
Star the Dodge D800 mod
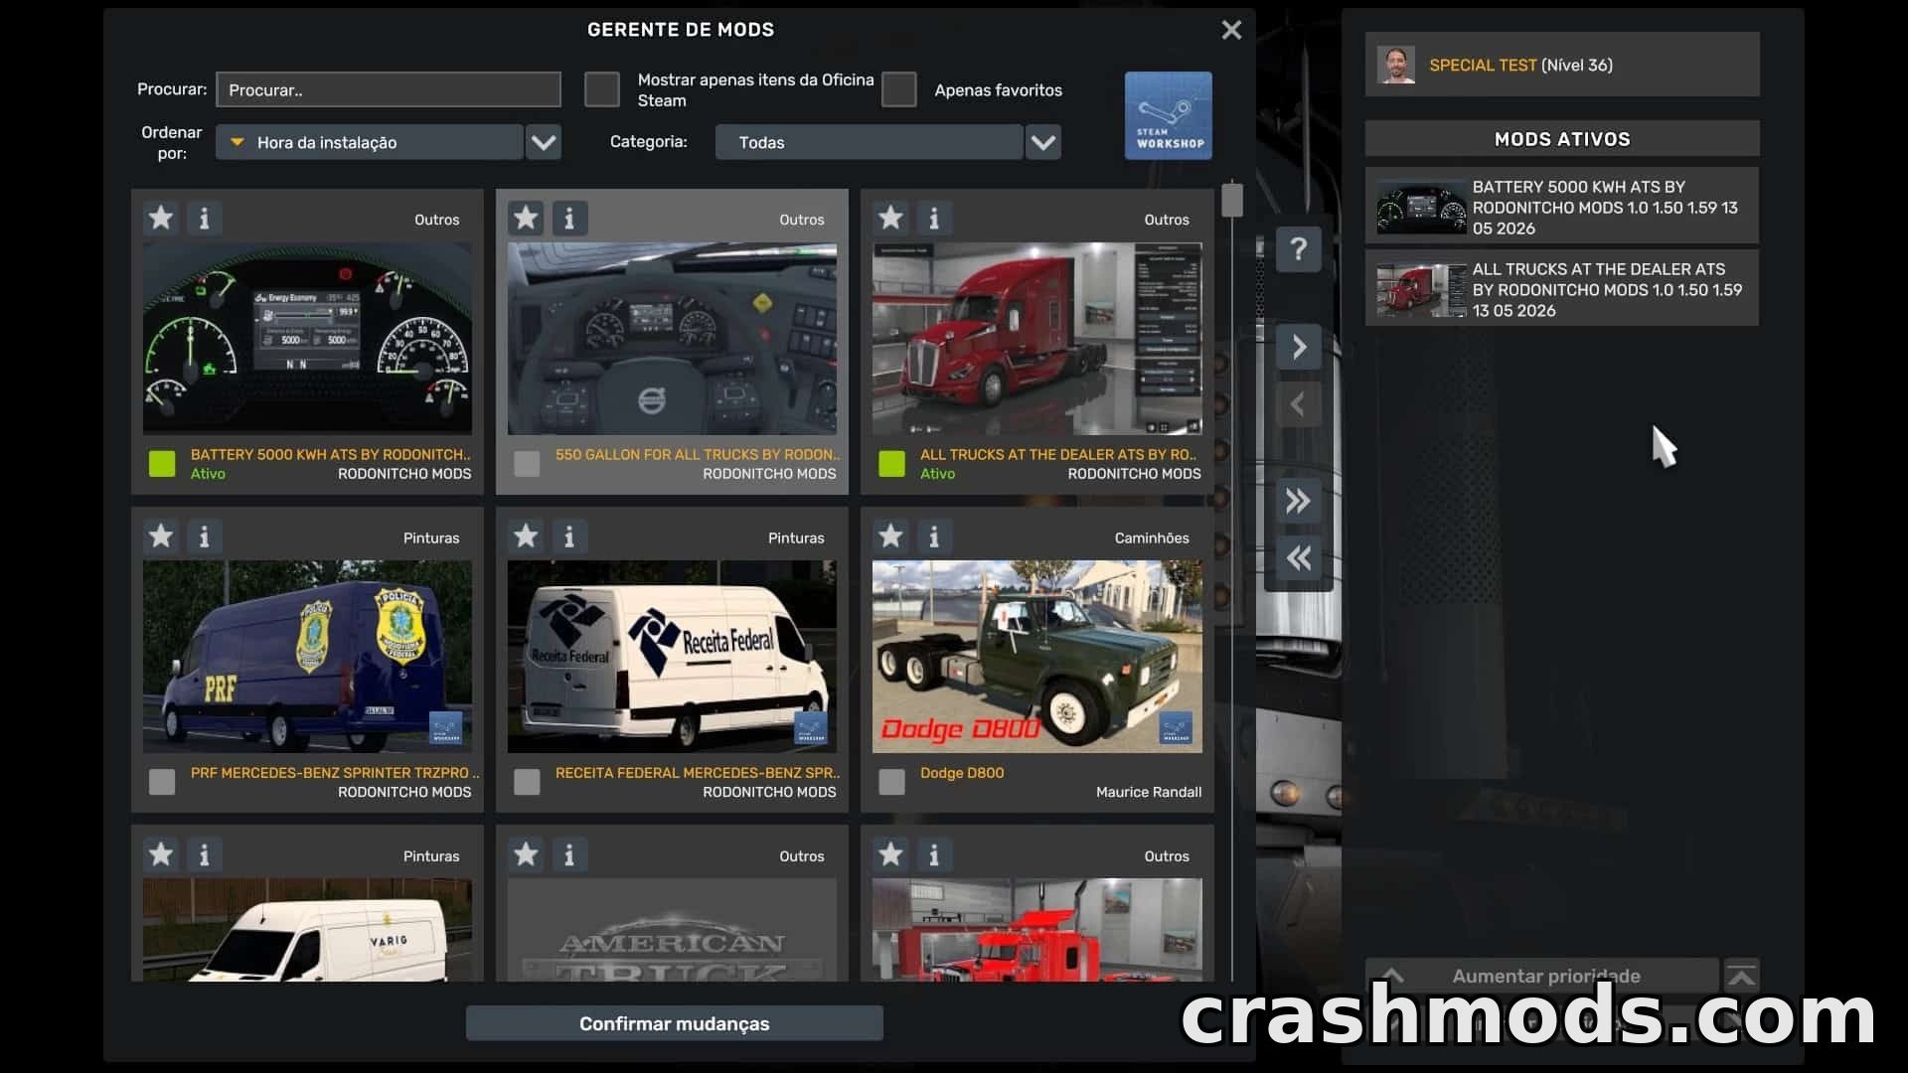tap(890, 536)
